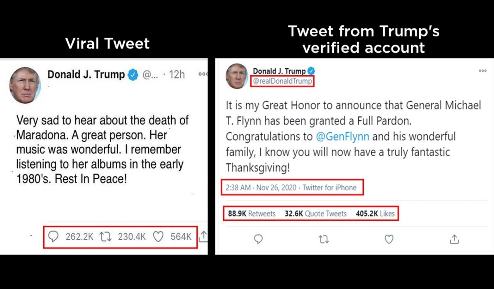Click the share icon on the verified tweet
The image size is (494, 289).
(454, 239)
